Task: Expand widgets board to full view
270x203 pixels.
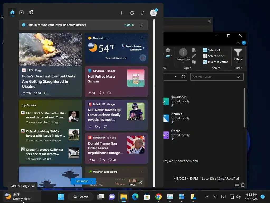Action: tap(143, 13)
